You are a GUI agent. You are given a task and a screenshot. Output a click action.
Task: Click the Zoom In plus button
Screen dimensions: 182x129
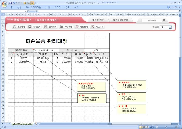click(x=177, y=127)
